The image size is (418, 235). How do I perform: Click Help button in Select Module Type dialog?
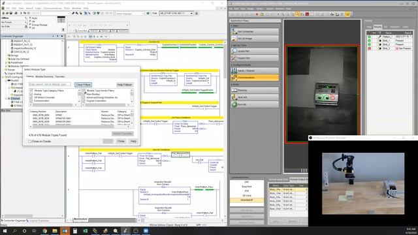[133, 141]
